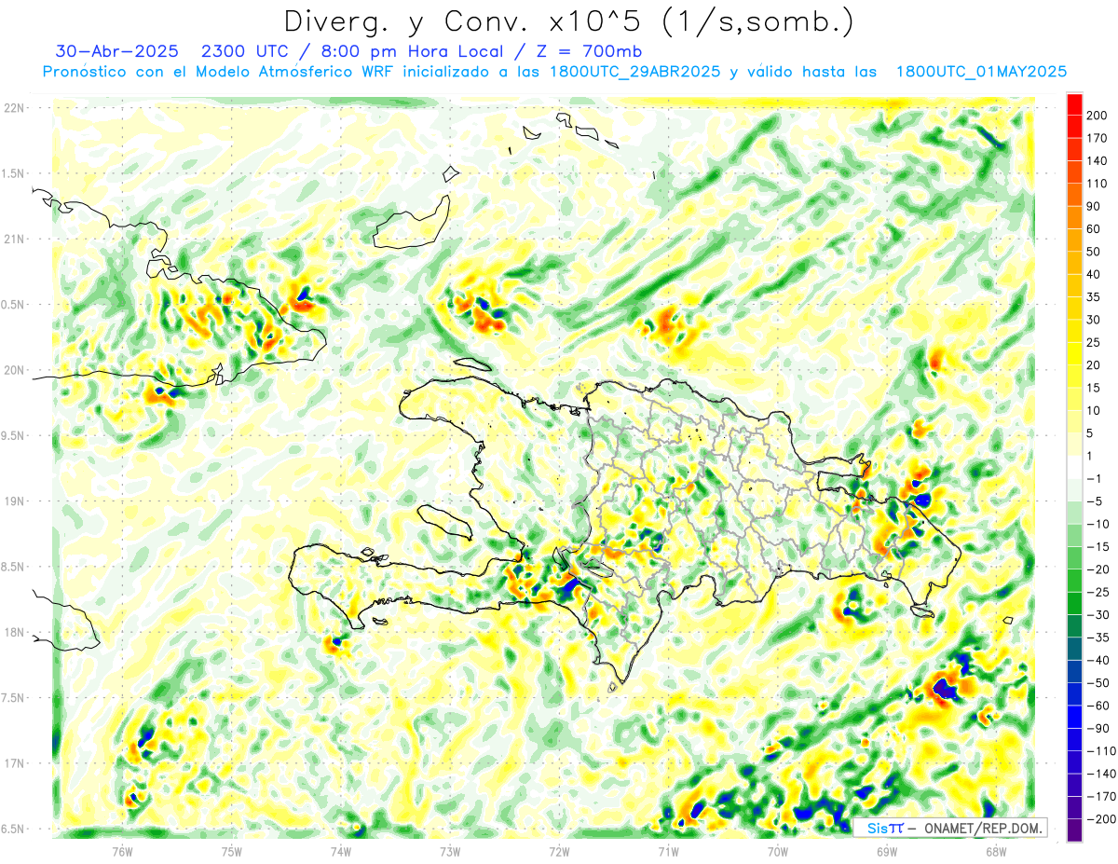Click the '-90' colorbar label
The height and width of the screenshot is (864, 1118).
pyautogui.click(x=1099, y=728)
